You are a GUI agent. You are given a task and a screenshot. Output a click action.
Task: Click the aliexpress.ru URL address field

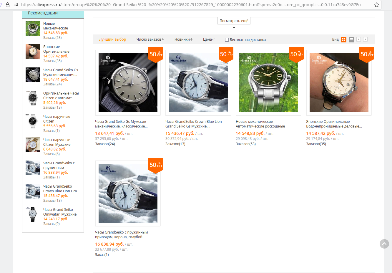pos(191,5)
